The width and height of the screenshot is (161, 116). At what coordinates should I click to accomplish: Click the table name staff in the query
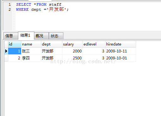point(55,4)
